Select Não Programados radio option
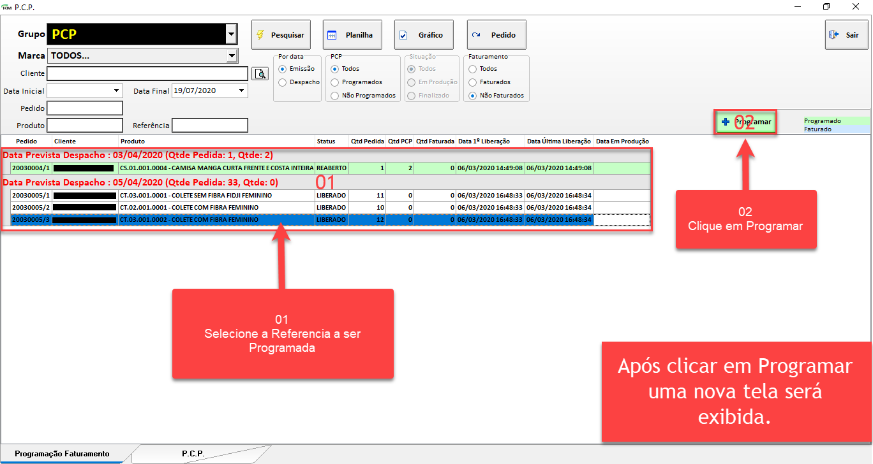The width and height of the screenshot is (873, 464). [363, 96]
